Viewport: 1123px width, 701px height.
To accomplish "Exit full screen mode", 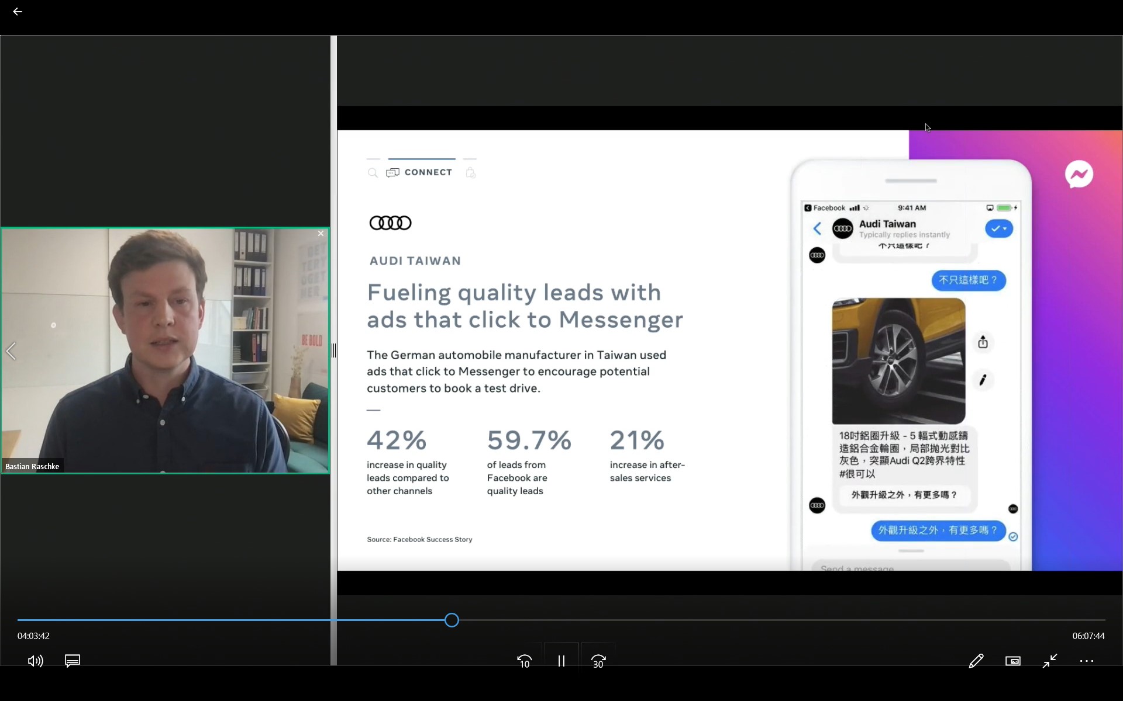I will (x=1050, y=661).
